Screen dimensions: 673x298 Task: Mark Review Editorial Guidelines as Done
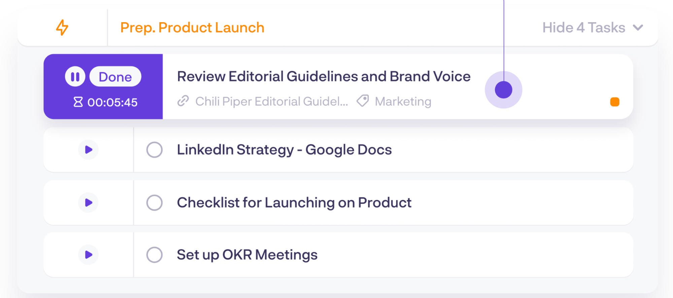[x=115, y=77]
